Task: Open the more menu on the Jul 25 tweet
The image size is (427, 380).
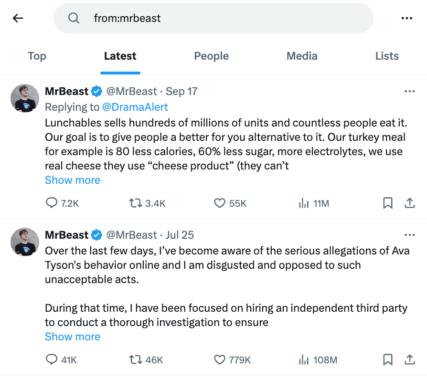Action: click(410, 235)
